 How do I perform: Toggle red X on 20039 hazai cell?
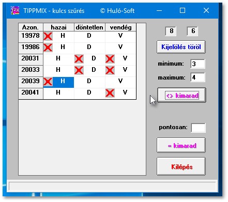point(48,82)
